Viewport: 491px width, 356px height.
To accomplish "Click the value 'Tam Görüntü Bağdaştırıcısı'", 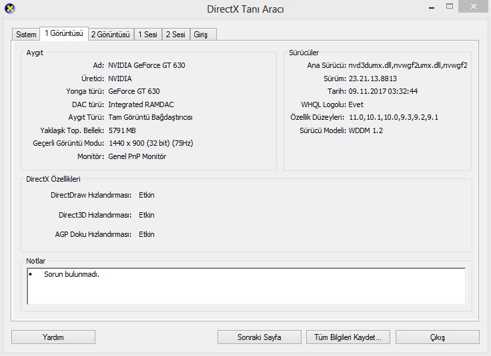I will click(150, 117).
